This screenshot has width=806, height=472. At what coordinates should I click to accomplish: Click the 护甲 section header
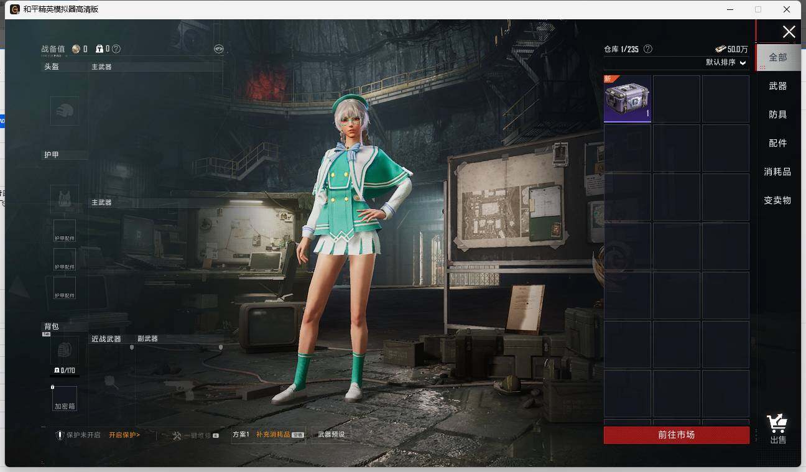click(52, 155)
